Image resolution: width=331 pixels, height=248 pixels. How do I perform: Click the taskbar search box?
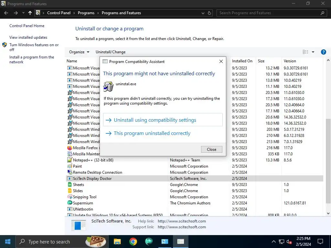(x=62, y=242)
